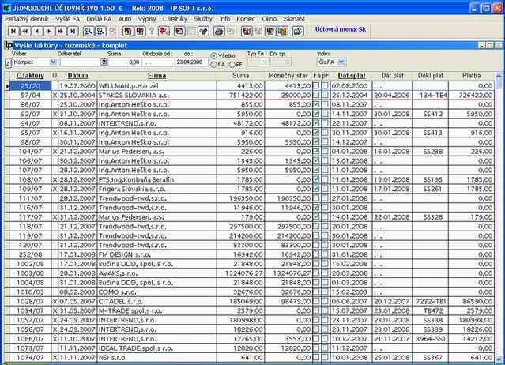Select the PF radio button
Image resolution: width=505 pixels, height=365 pixels.
coord(232,65)
